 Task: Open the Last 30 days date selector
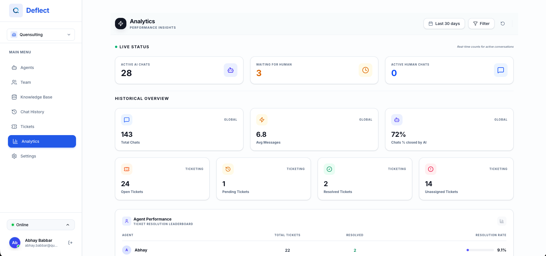point(444,24)
